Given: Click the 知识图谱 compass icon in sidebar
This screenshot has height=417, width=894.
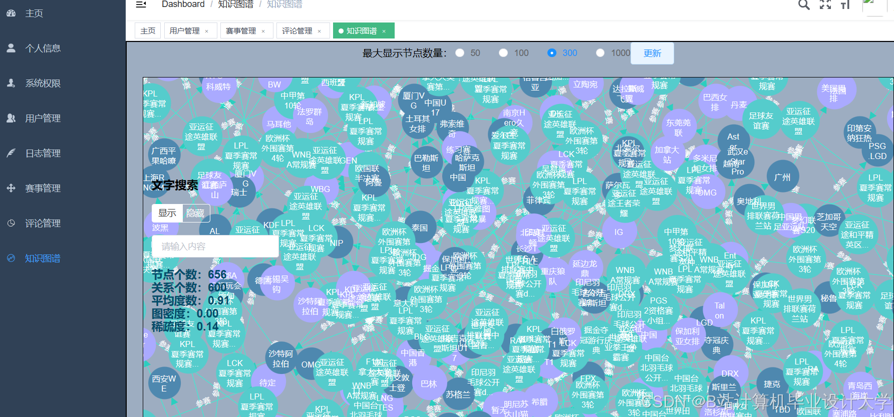Looking at the screenshot, I should pos(11,258).
